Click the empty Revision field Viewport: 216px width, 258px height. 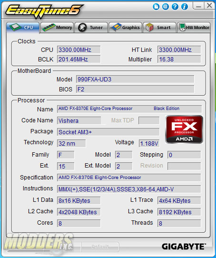click(x=184, y=166)
